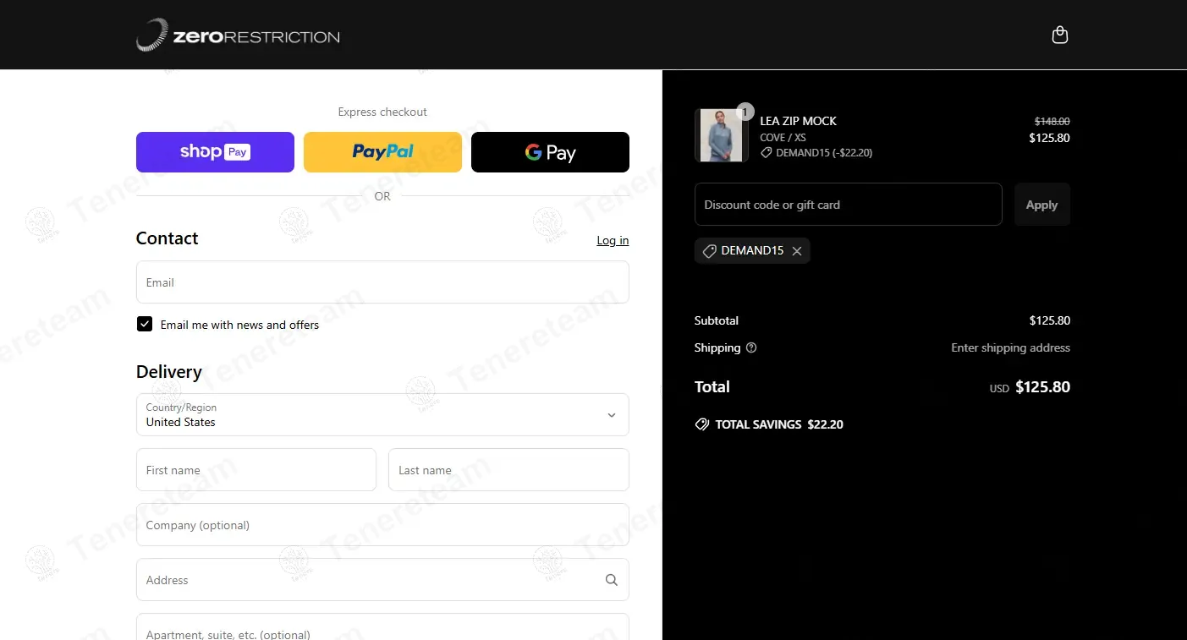Click the Lea Zip Mock product thumbnail
The height and width of the screenshot is (640, 1187).
[721, 135]
